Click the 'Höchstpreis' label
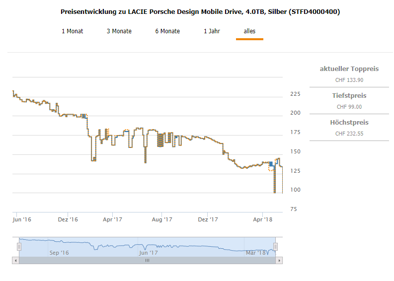The image size is (394, 281). point(349,122)
